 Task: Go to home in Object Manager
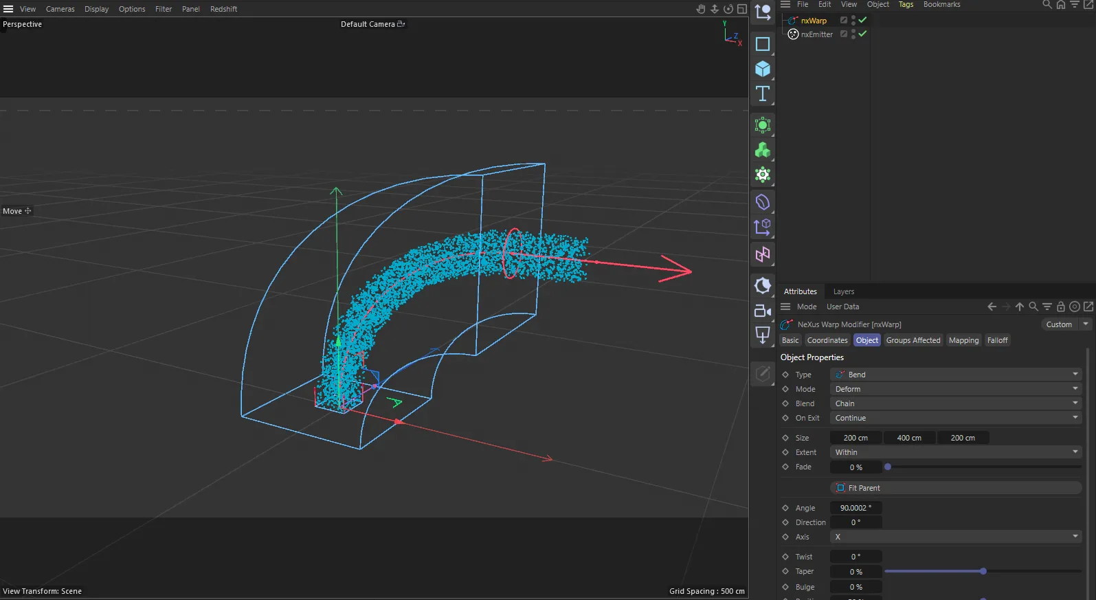(1061, 4)
